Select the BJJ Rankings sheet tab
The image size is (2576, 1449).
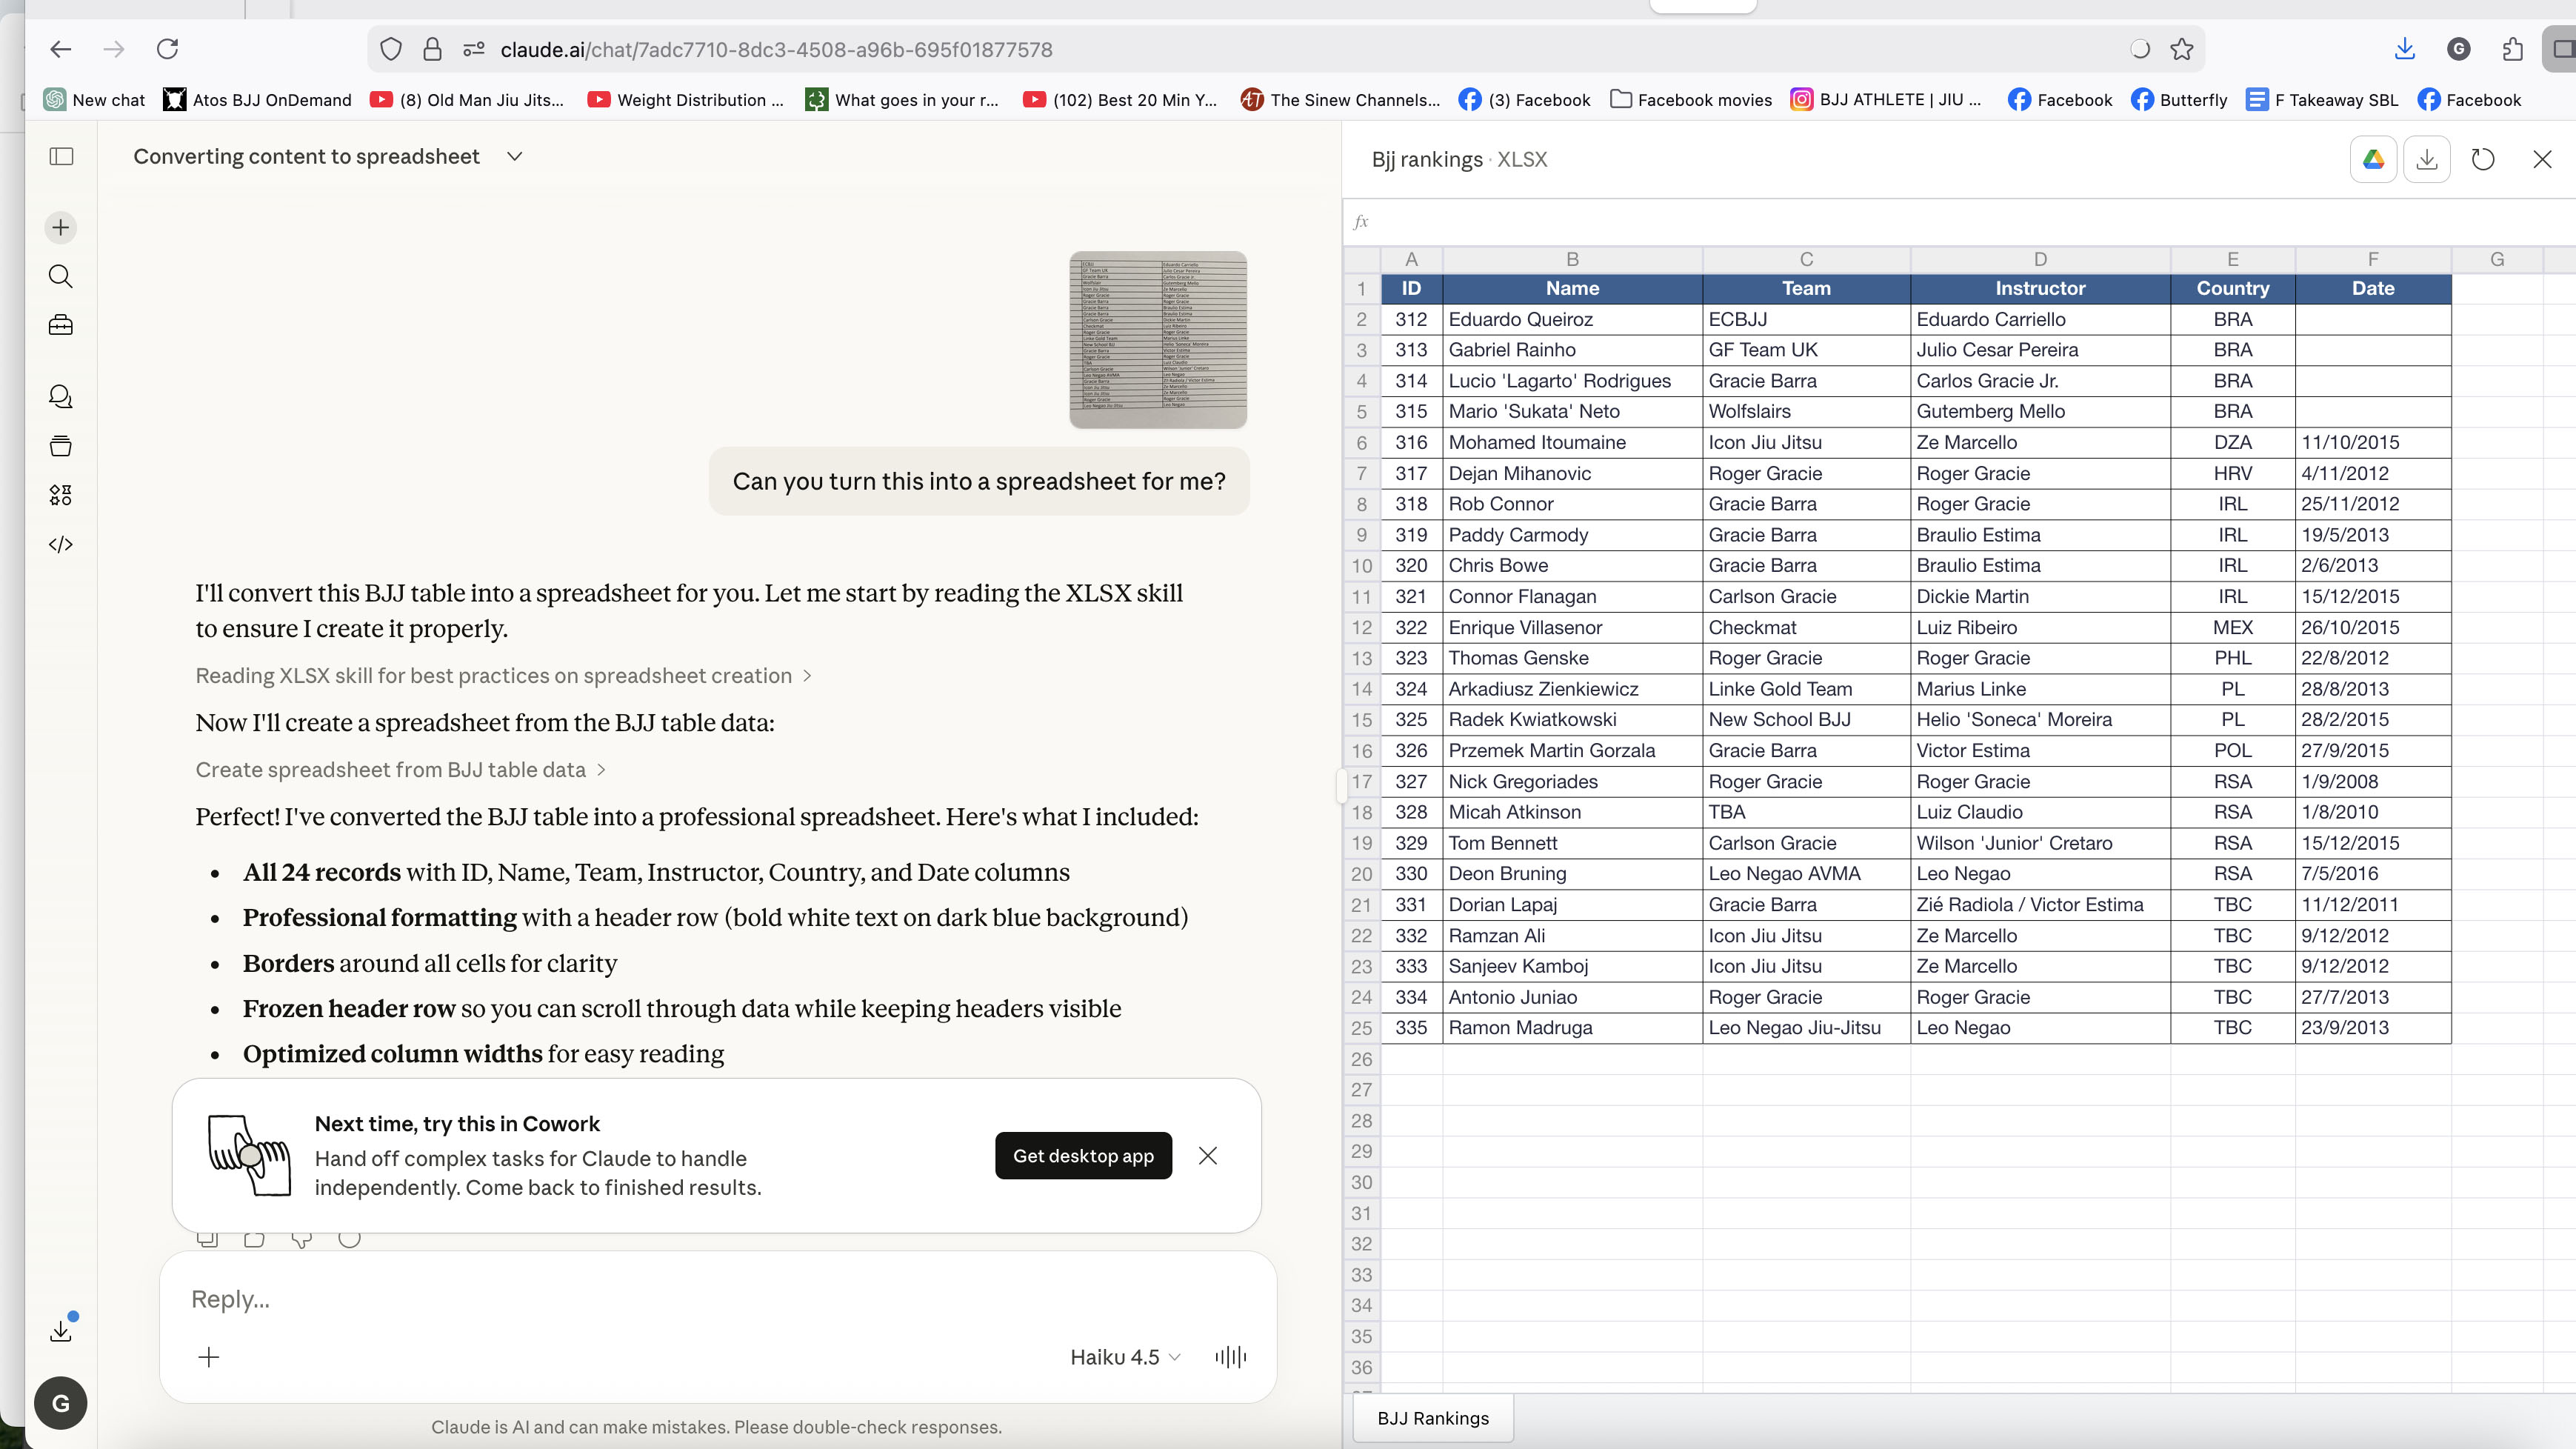pos(1432,1418)
